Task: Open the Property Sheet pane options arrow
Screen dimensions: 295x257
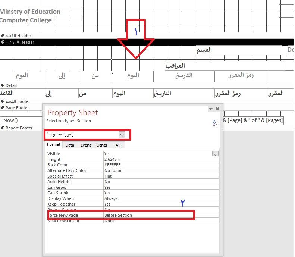Action: coord(211,109)
